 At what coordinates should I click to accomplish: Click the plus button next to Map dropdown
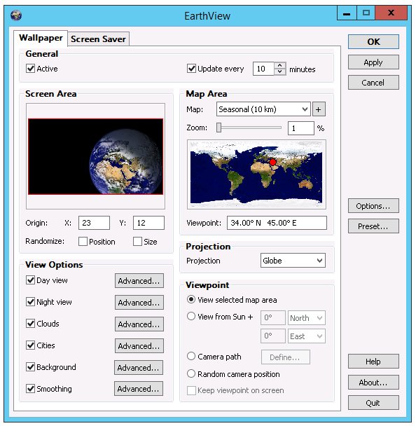(319, 109)
